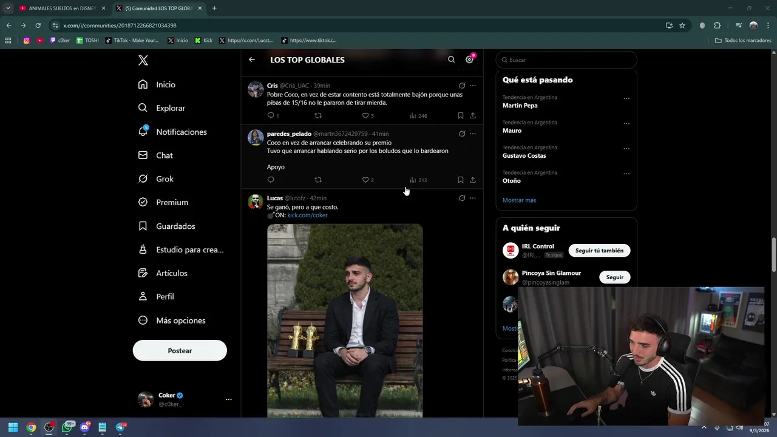This screenshot has height=437, width=777.
Task: Bookmark this page with star icon
Action: pos(682,25)
